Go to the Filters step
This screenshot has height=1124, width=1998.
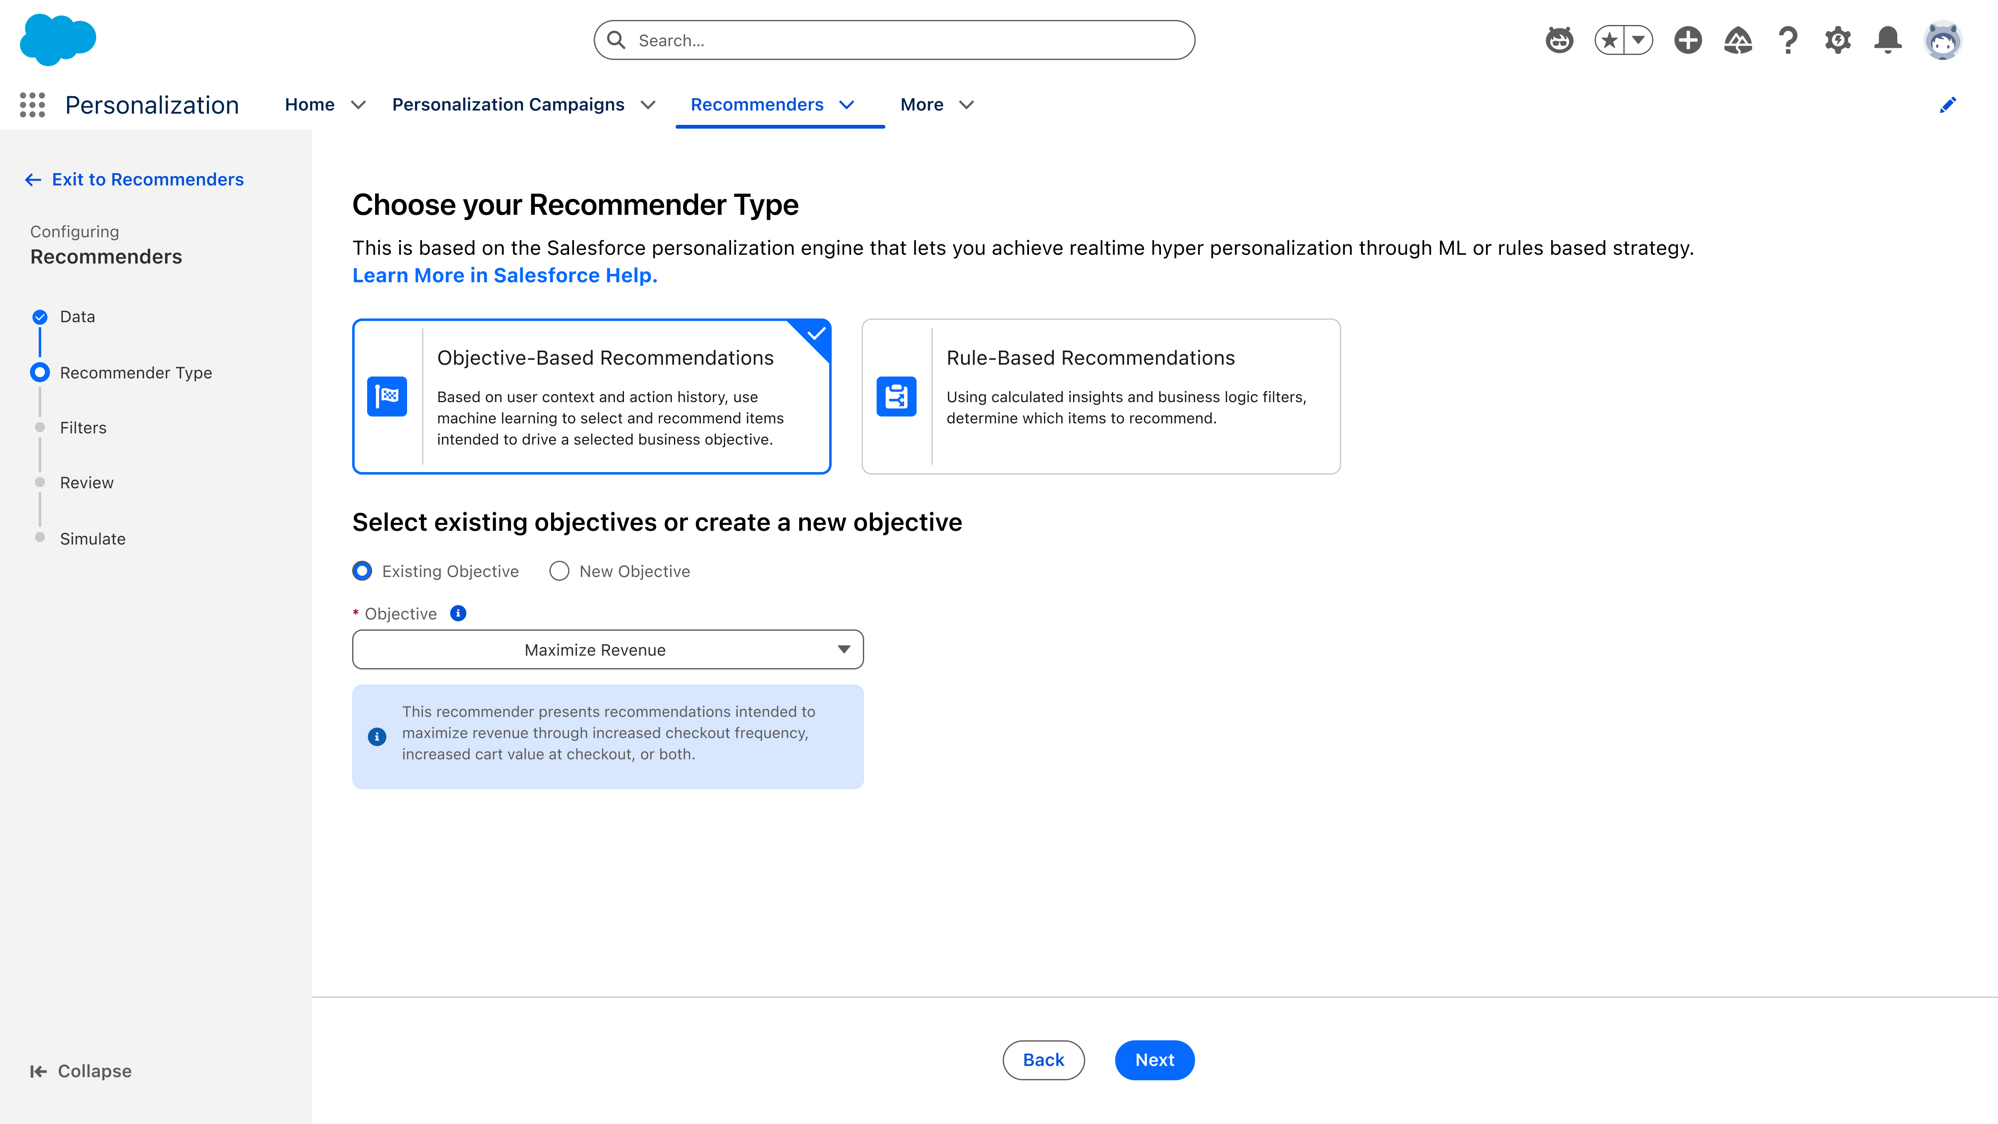coord(83,428)
